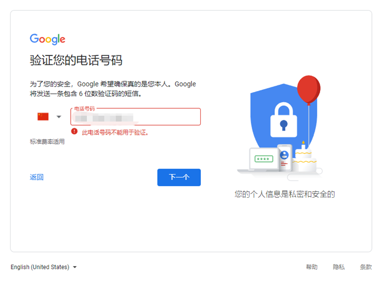Open the 帮助 help link
The height and width of the screenshot is (285, 390).
click(312, 267)
